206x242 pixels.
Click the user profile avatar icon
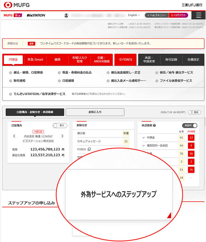tap(66, 15)
